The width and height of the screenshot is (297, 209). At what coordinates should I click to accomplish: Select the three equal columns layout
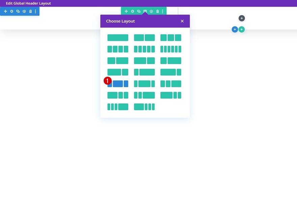click(171, 38)
